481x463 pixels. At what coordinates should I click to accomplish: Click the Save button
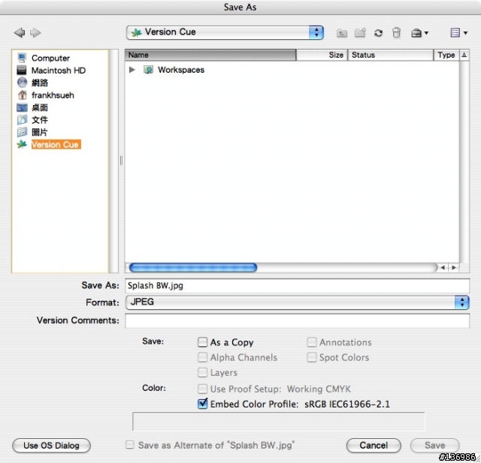tap(434, 446)
